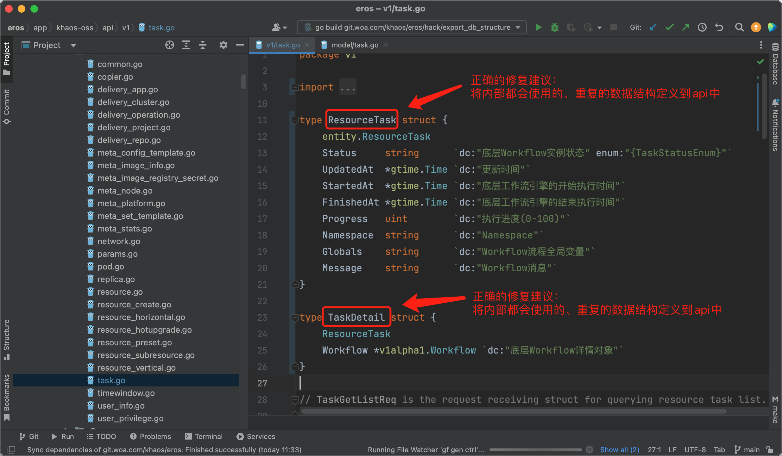
Task: Open Git history clock icon
Action: 702,28
